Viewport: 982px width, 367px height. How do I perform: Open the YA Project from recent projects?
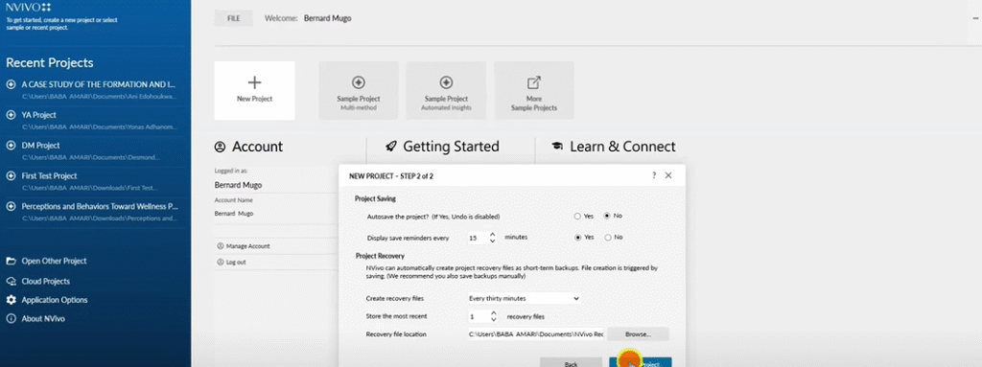pos(38,115)
